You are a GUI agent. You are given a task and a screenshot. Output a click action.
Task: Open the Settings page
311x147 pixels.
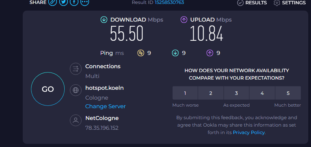[289, 3]
